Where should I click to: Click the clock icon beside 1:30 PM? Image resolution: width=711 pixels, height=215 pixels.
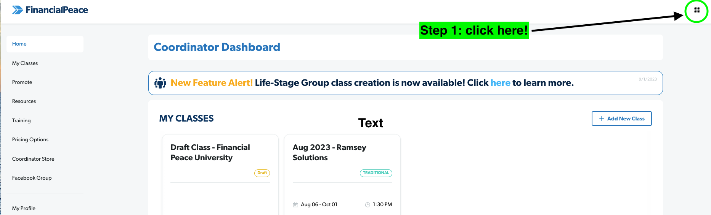click(x=368, y=205)
